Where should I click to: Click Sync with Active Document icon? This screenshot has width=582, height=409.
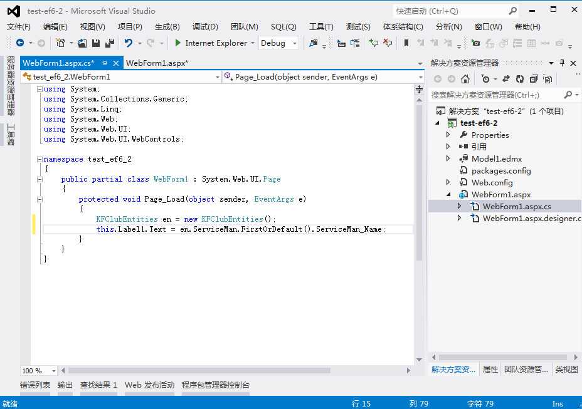pos(506,79)
